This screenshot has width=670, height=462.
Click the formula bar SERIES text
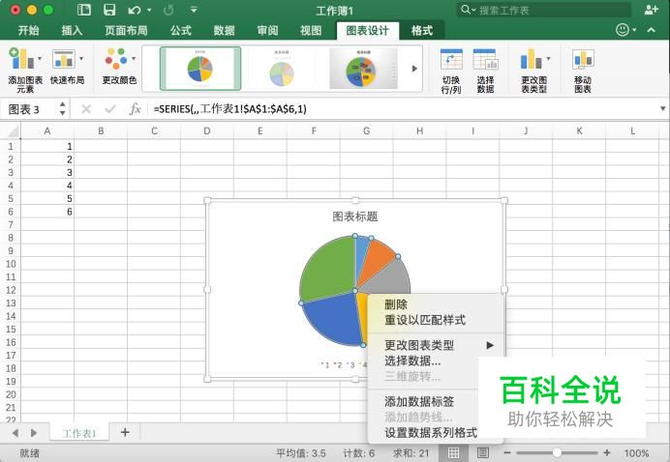click(229, 109)
